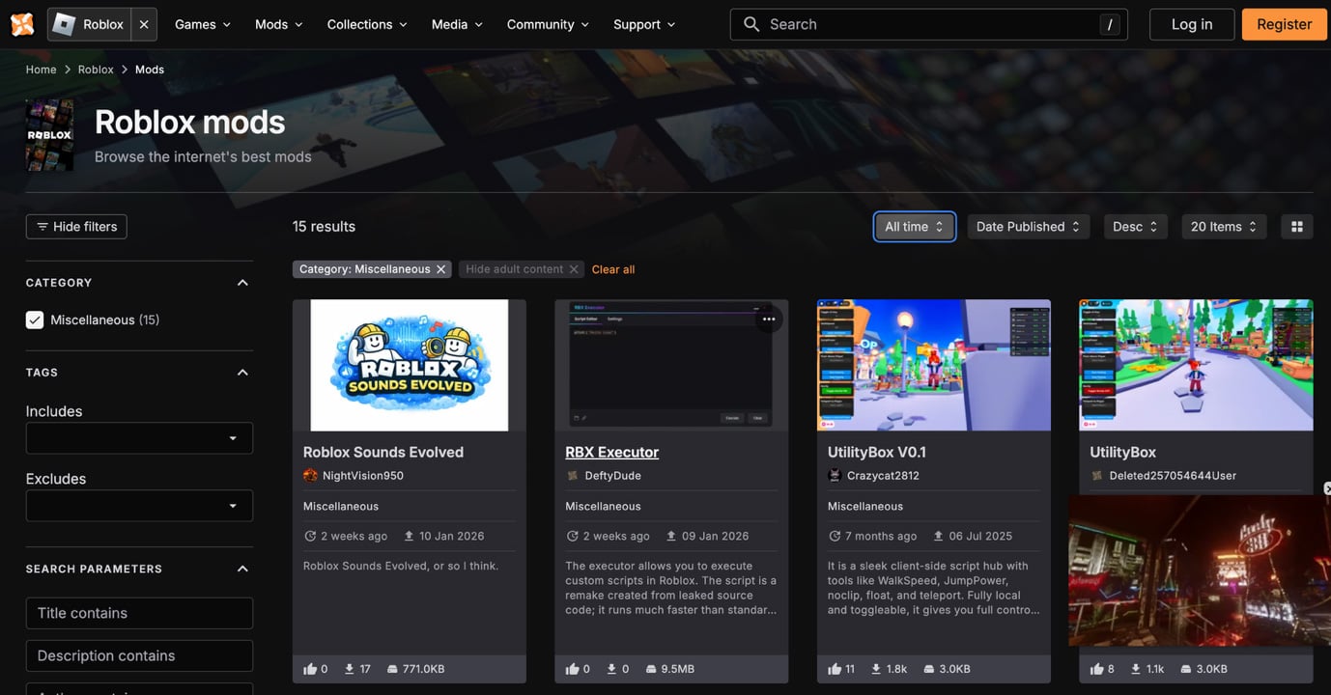This screenshot has height=695, width=1331.
Task: Click the site logo in the top-left corner
Action: 21,23
